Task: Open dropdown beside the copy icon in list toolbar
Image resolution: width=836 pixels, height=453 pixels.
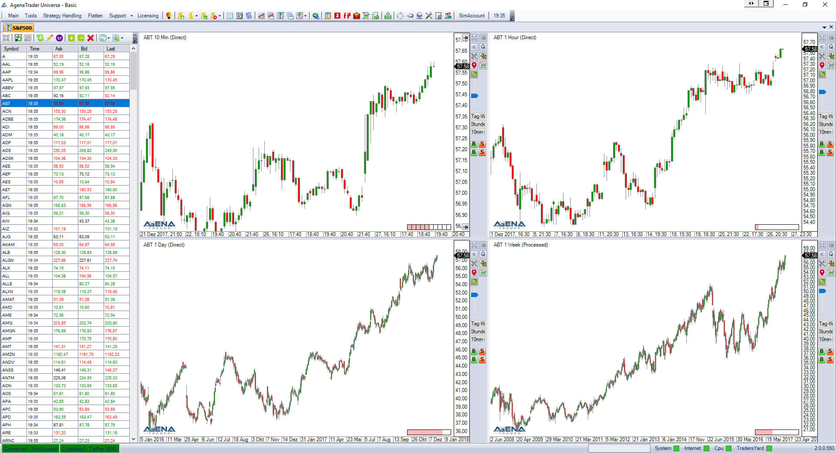Action: pos(108,38)
